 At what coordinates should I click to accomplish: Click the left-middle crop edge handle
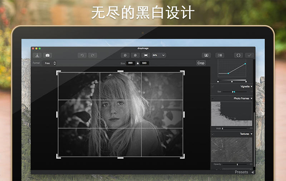(57, 115)
